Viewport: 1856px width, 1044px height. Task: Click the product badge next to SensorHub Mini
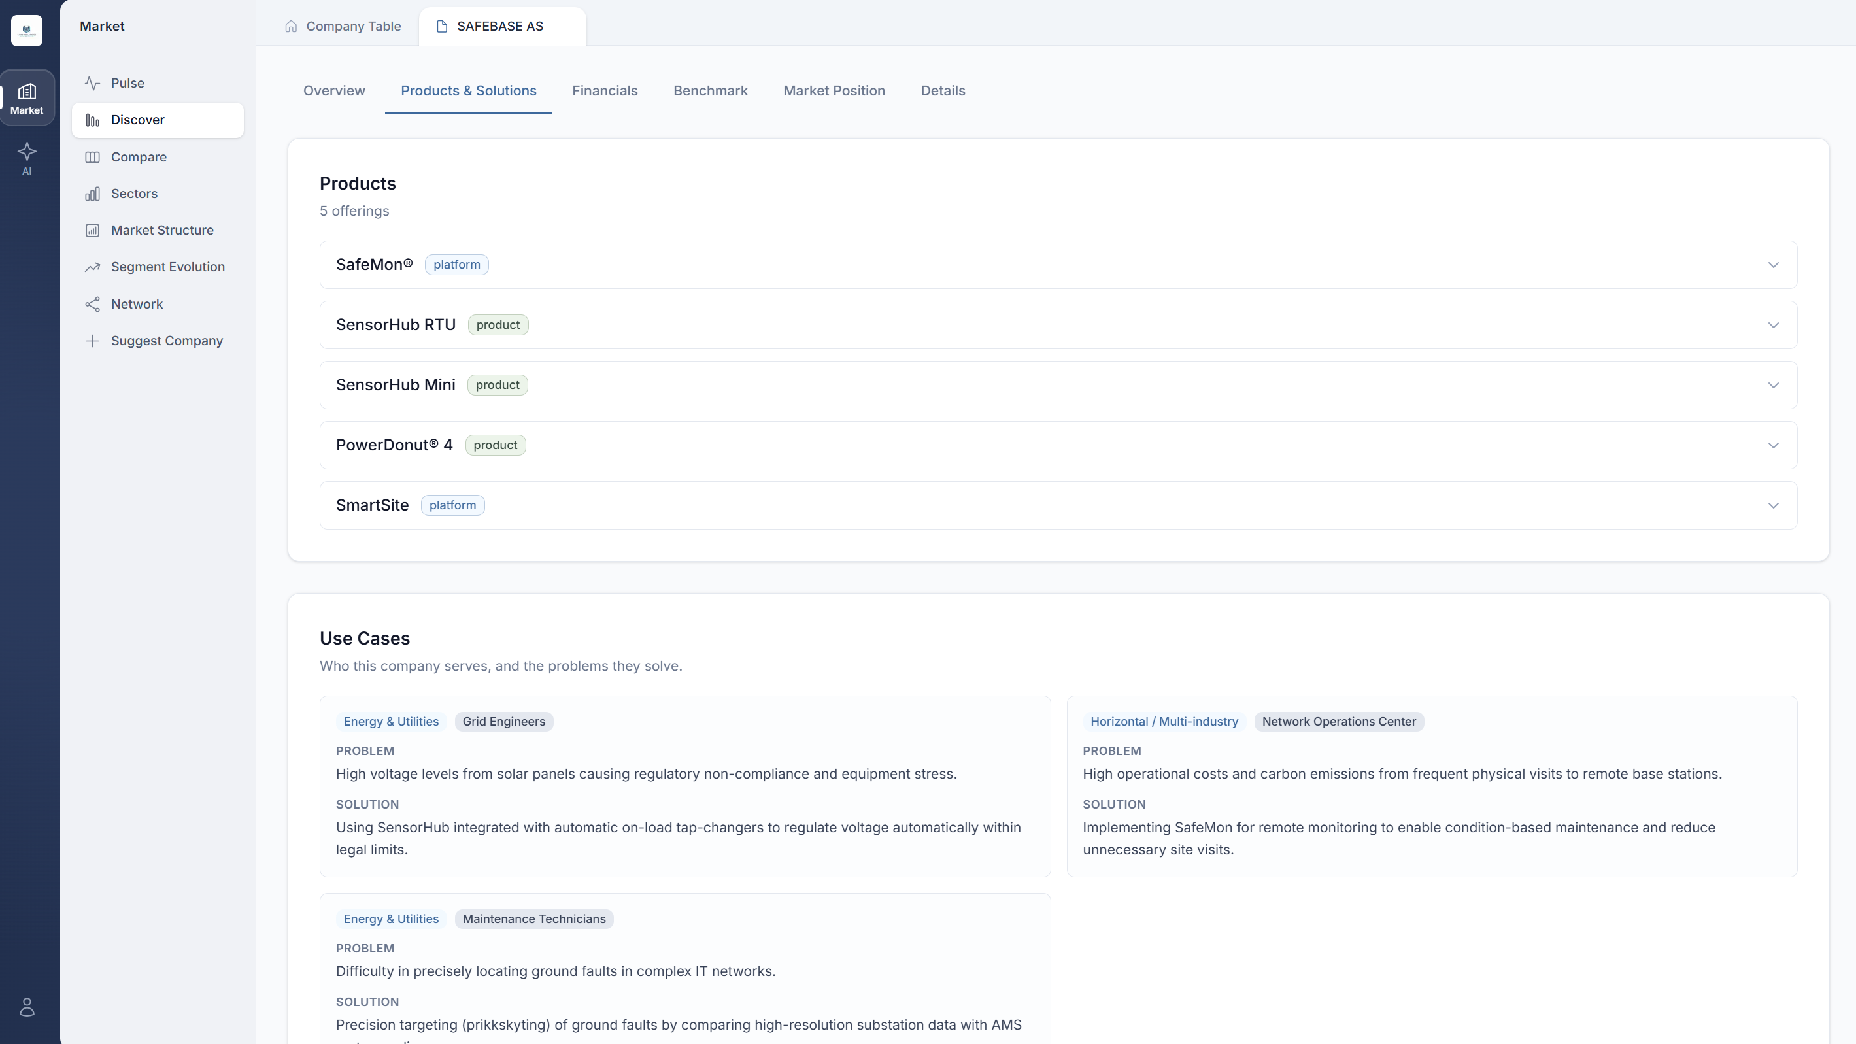pyautogui.click(x=497, y=385)
